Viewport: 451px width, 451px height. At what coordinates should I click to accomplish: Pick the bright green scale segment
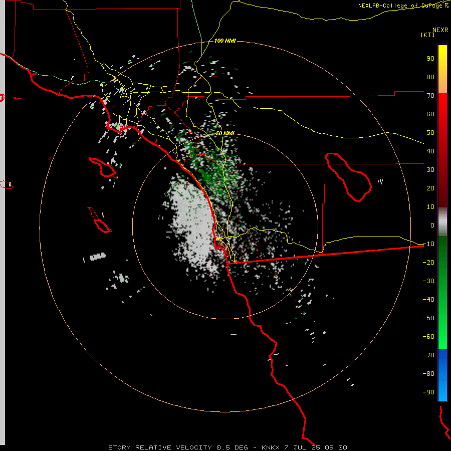[442, 331]
